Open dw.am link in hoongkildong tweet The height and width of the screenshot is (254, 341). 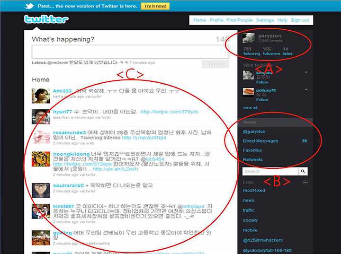click(115, 169)
